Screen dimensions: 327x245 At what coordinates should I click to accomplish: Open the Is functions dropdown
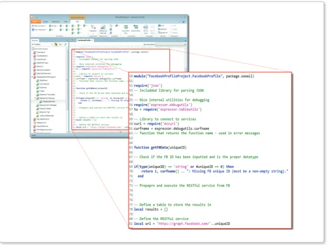(51, 30)
